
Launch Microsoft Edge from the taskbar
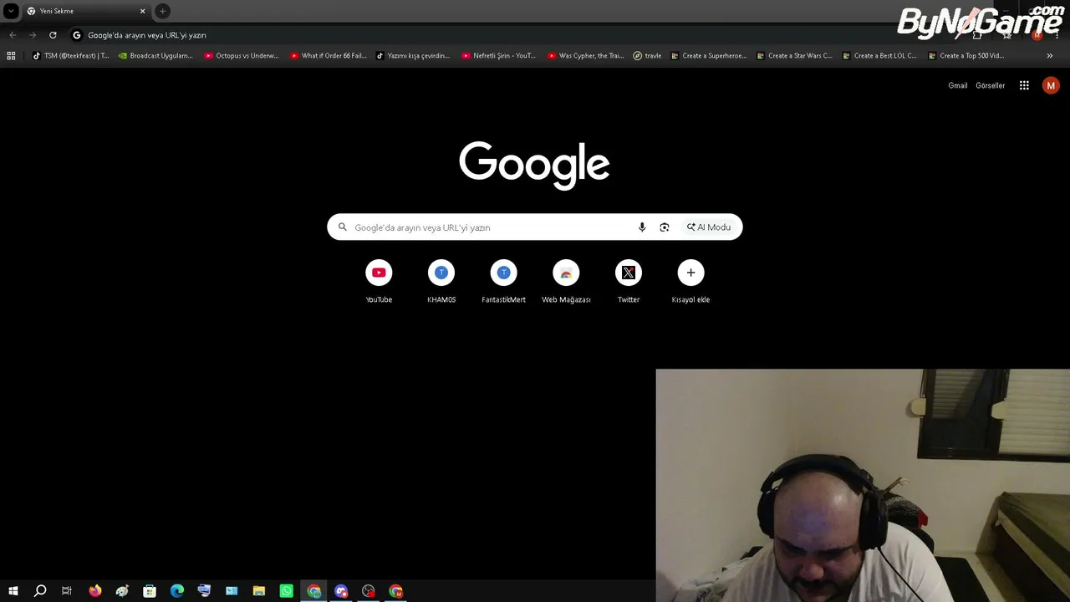pos(177,591)
